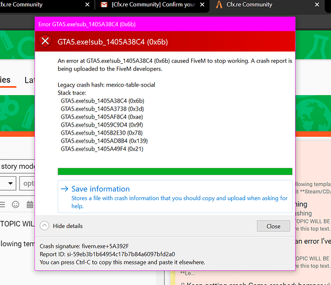The height and width of the screenshot is (285, 331).
Task: Click the red error shield icon
Action: click(x=45, y=41)
